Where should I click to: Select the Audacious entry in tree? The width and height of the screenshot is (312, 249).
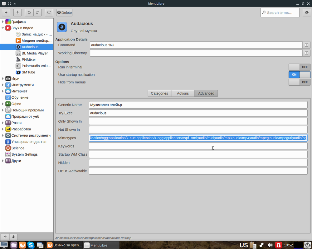pos(27,47)
